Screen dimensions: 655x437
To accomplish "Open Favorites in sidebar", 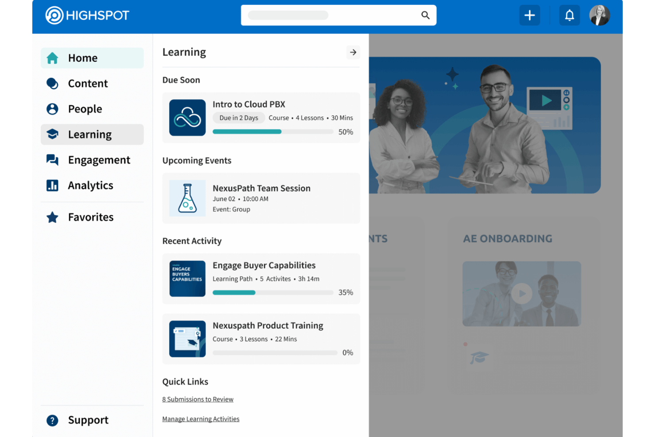I will tap(92, 217).
